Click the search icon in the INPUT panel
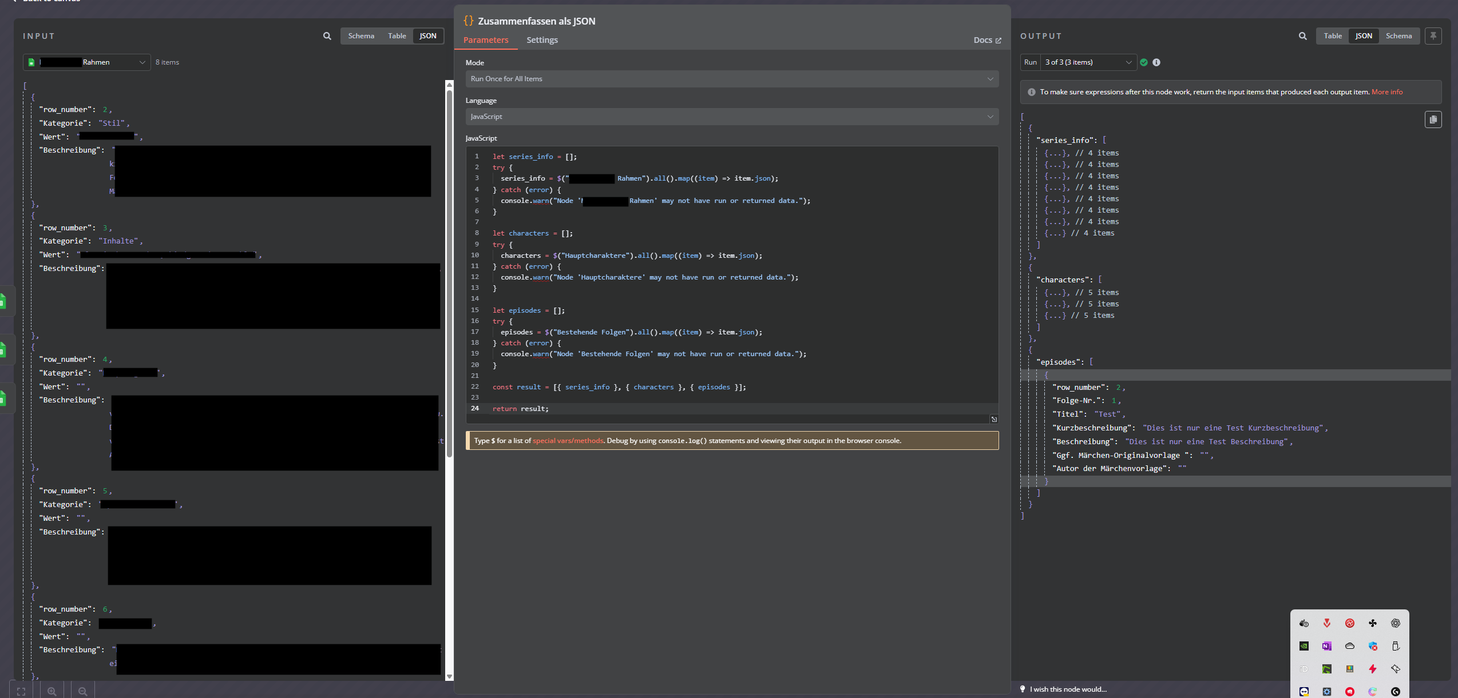Screen dimensions: 1458x698 pos(327,36)
